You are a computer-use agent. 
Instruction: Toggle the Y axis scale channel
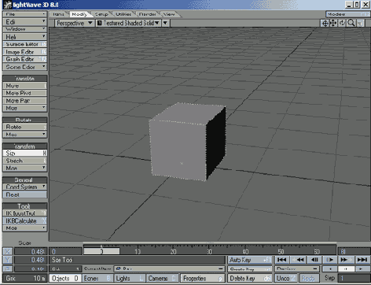tap(8, 260)
